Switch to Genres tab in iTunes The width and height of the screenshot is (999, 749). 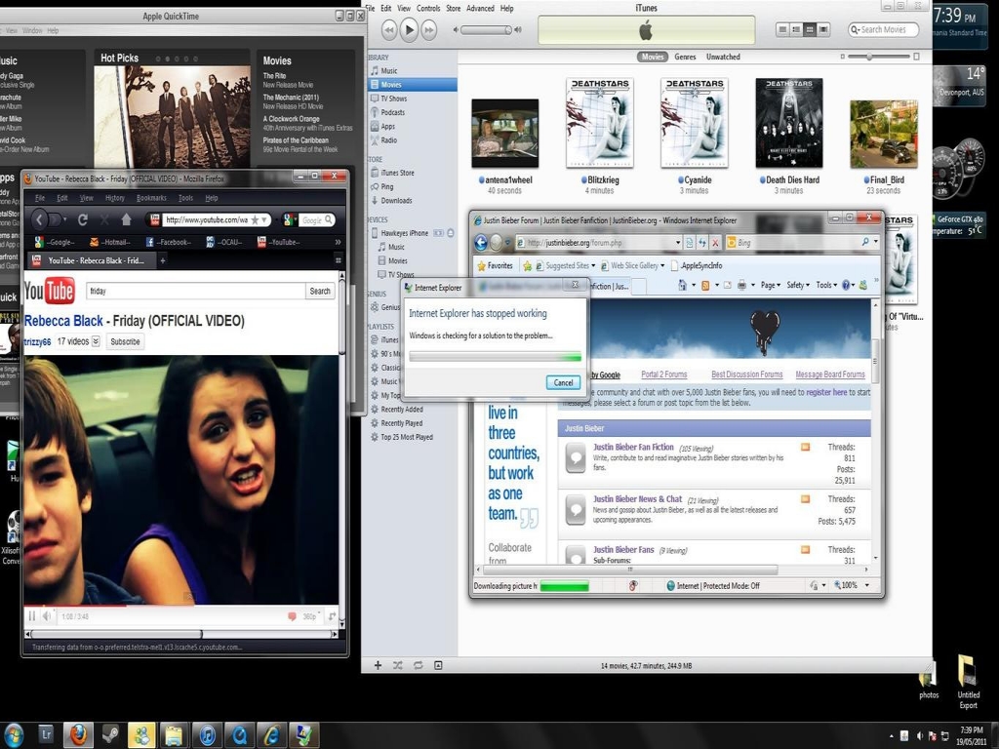685,57
